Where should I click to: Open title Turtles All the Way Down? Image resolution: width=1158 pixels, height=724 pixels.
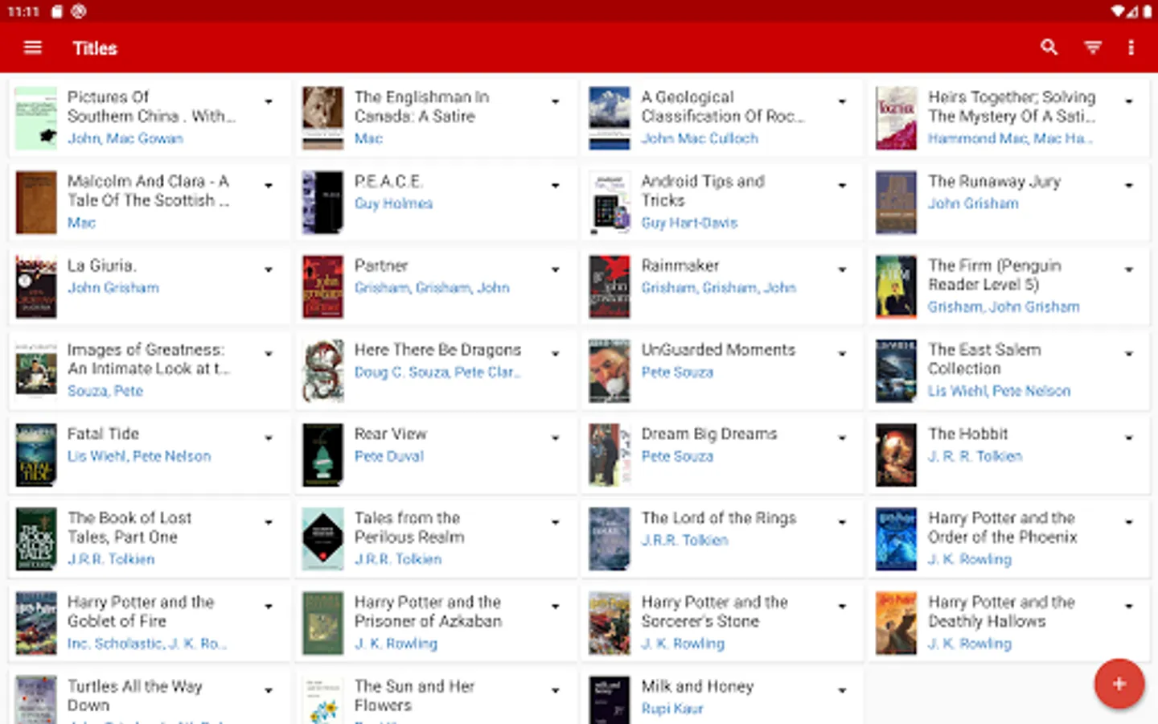[x=135, y=695]
